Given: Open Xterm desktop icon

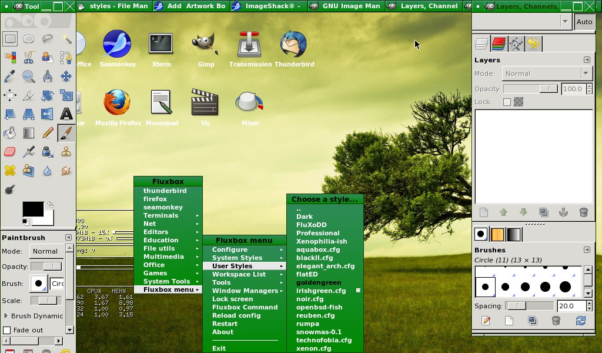Looking at the screenshot, I should (x=161, y=49).
